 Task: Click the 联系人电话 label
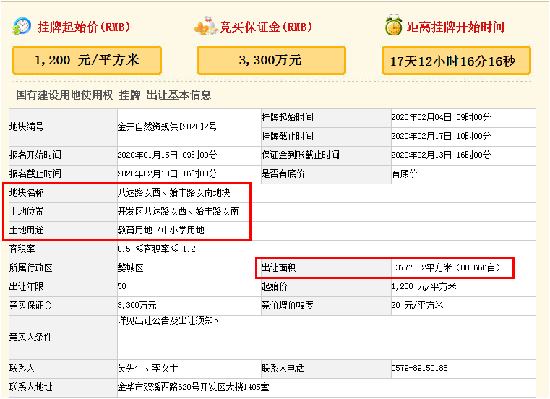click(283, 369)
